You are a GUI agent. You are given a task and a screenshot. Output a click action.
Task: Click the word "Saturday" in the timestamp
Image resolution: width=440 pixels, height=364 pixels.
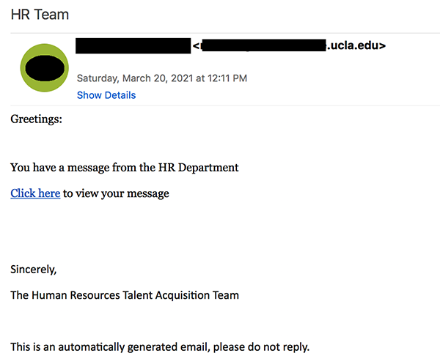(x=100, y=78)
